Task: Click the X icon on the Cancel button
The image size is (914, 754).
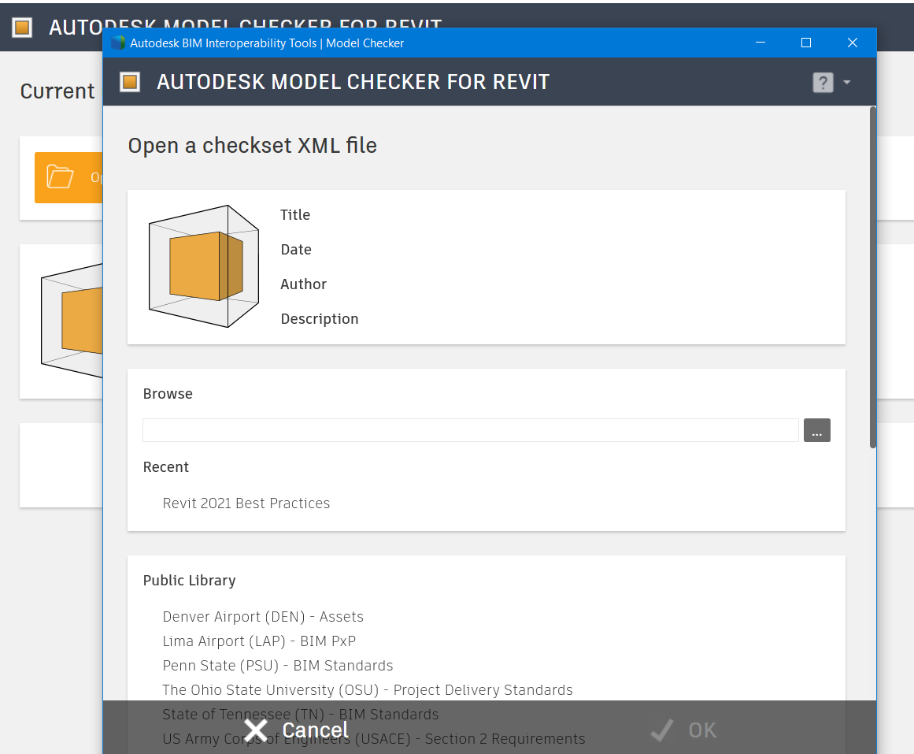Action: tap(255, 730)
